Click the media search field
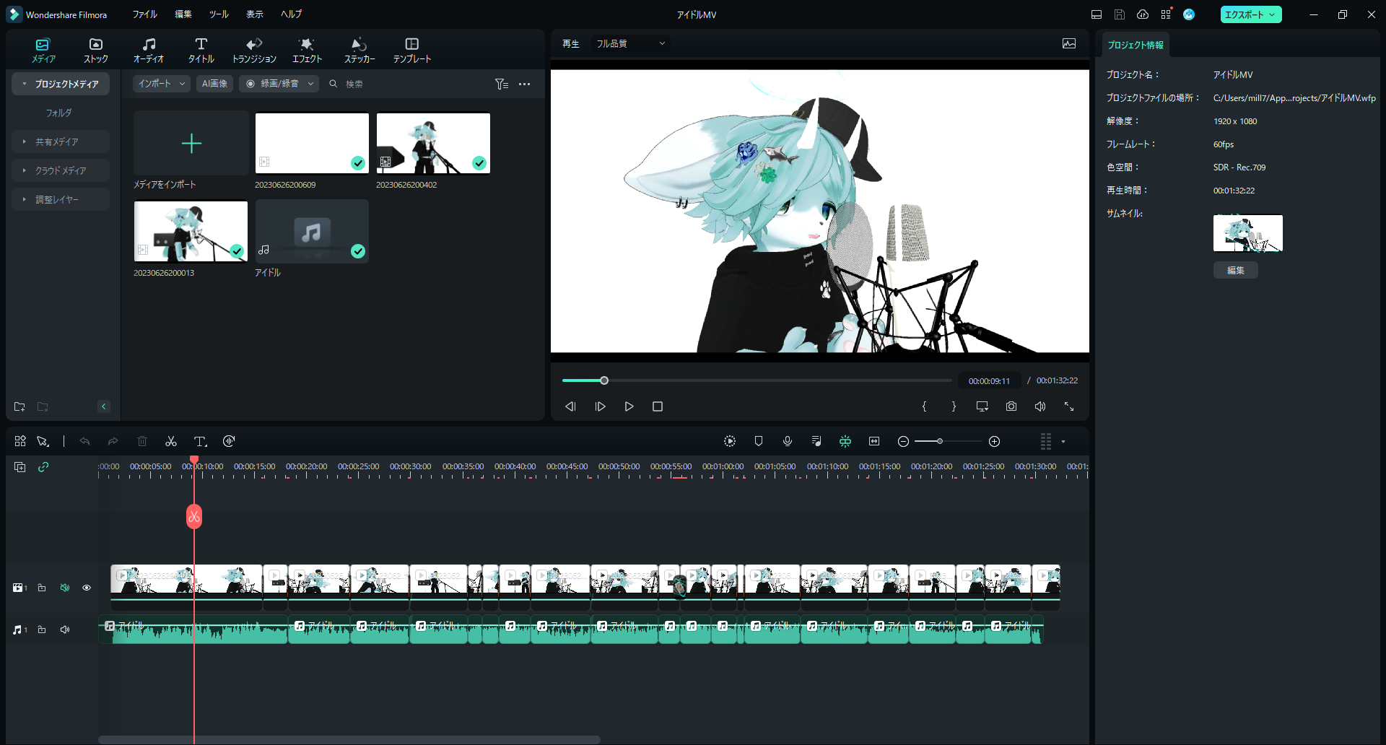1386x745 pixels. [404, 84]
